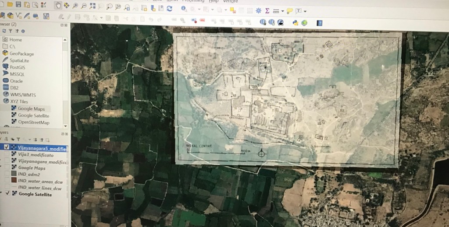Open the Text Annotation dropdown arrow
The image size is (449, 227).
pos(305,11)
